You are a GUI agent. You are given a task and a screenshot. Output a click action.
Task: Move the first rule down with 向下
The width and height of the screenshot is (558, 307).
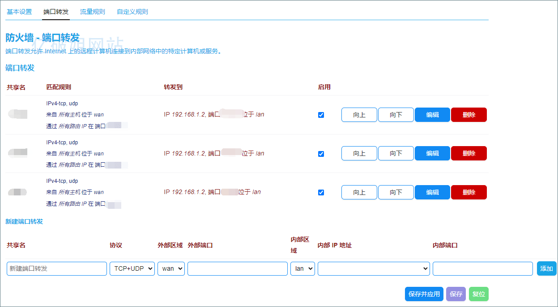396,115
